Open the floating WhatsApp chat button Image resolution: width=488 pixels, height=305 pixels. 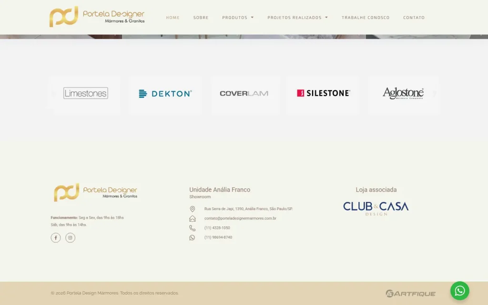(x=460, y=291)
